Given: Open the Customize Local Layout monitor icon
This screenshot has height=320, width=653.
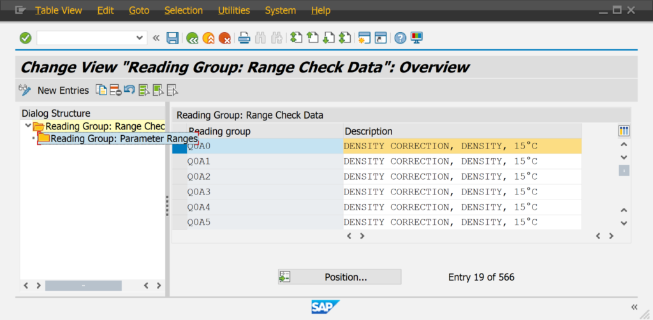Looking at the screenshot, I should (x=416, y=38).
